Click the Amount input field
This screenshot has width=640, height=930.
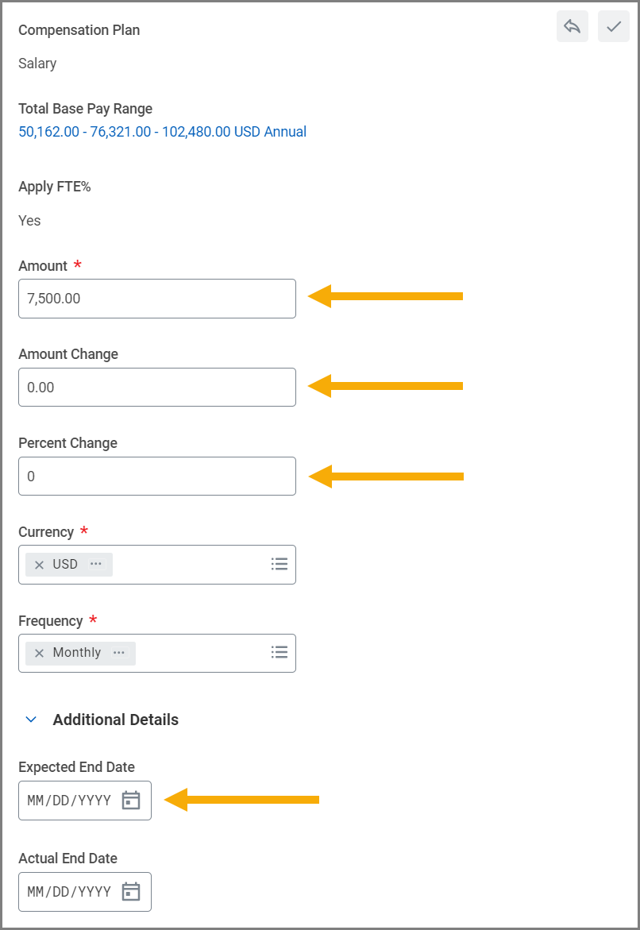pos(156,299)
